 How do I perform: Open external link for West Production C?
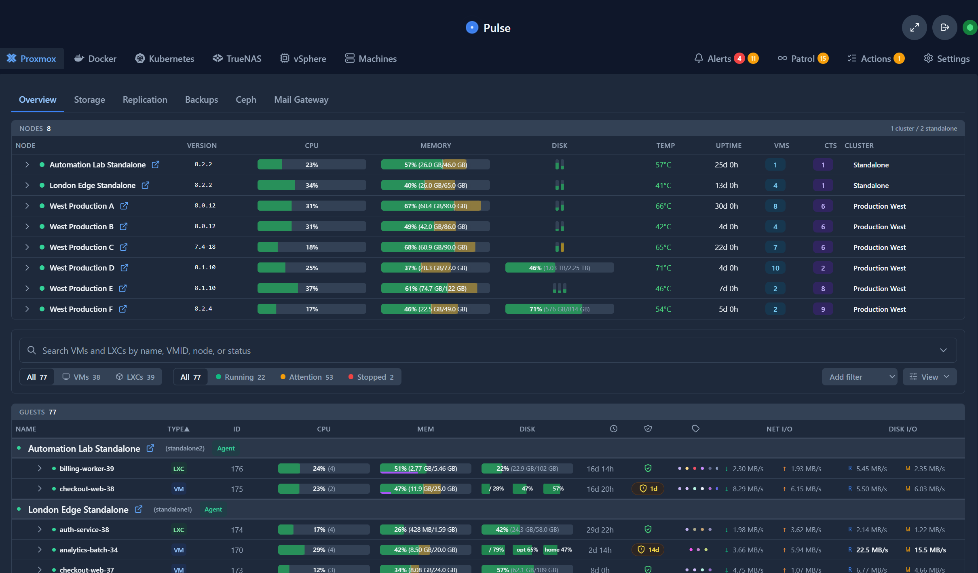124,247
